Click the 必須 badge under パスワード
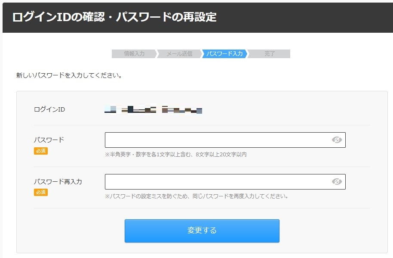 point(40,151)
